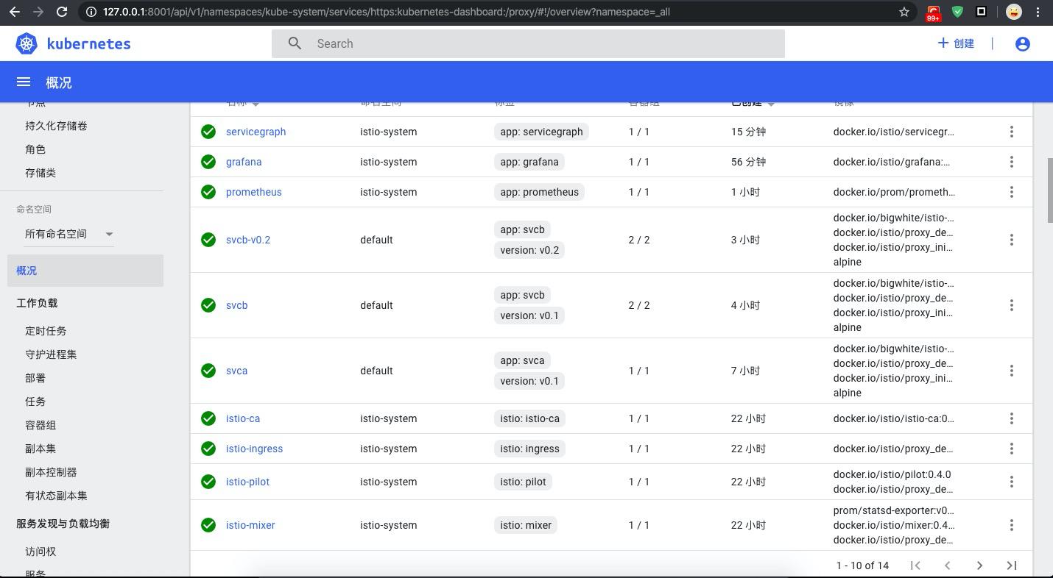This screenshot has width=1053, height=578.
Task: Go to previous page of results
Action: [x=948, y=565]
